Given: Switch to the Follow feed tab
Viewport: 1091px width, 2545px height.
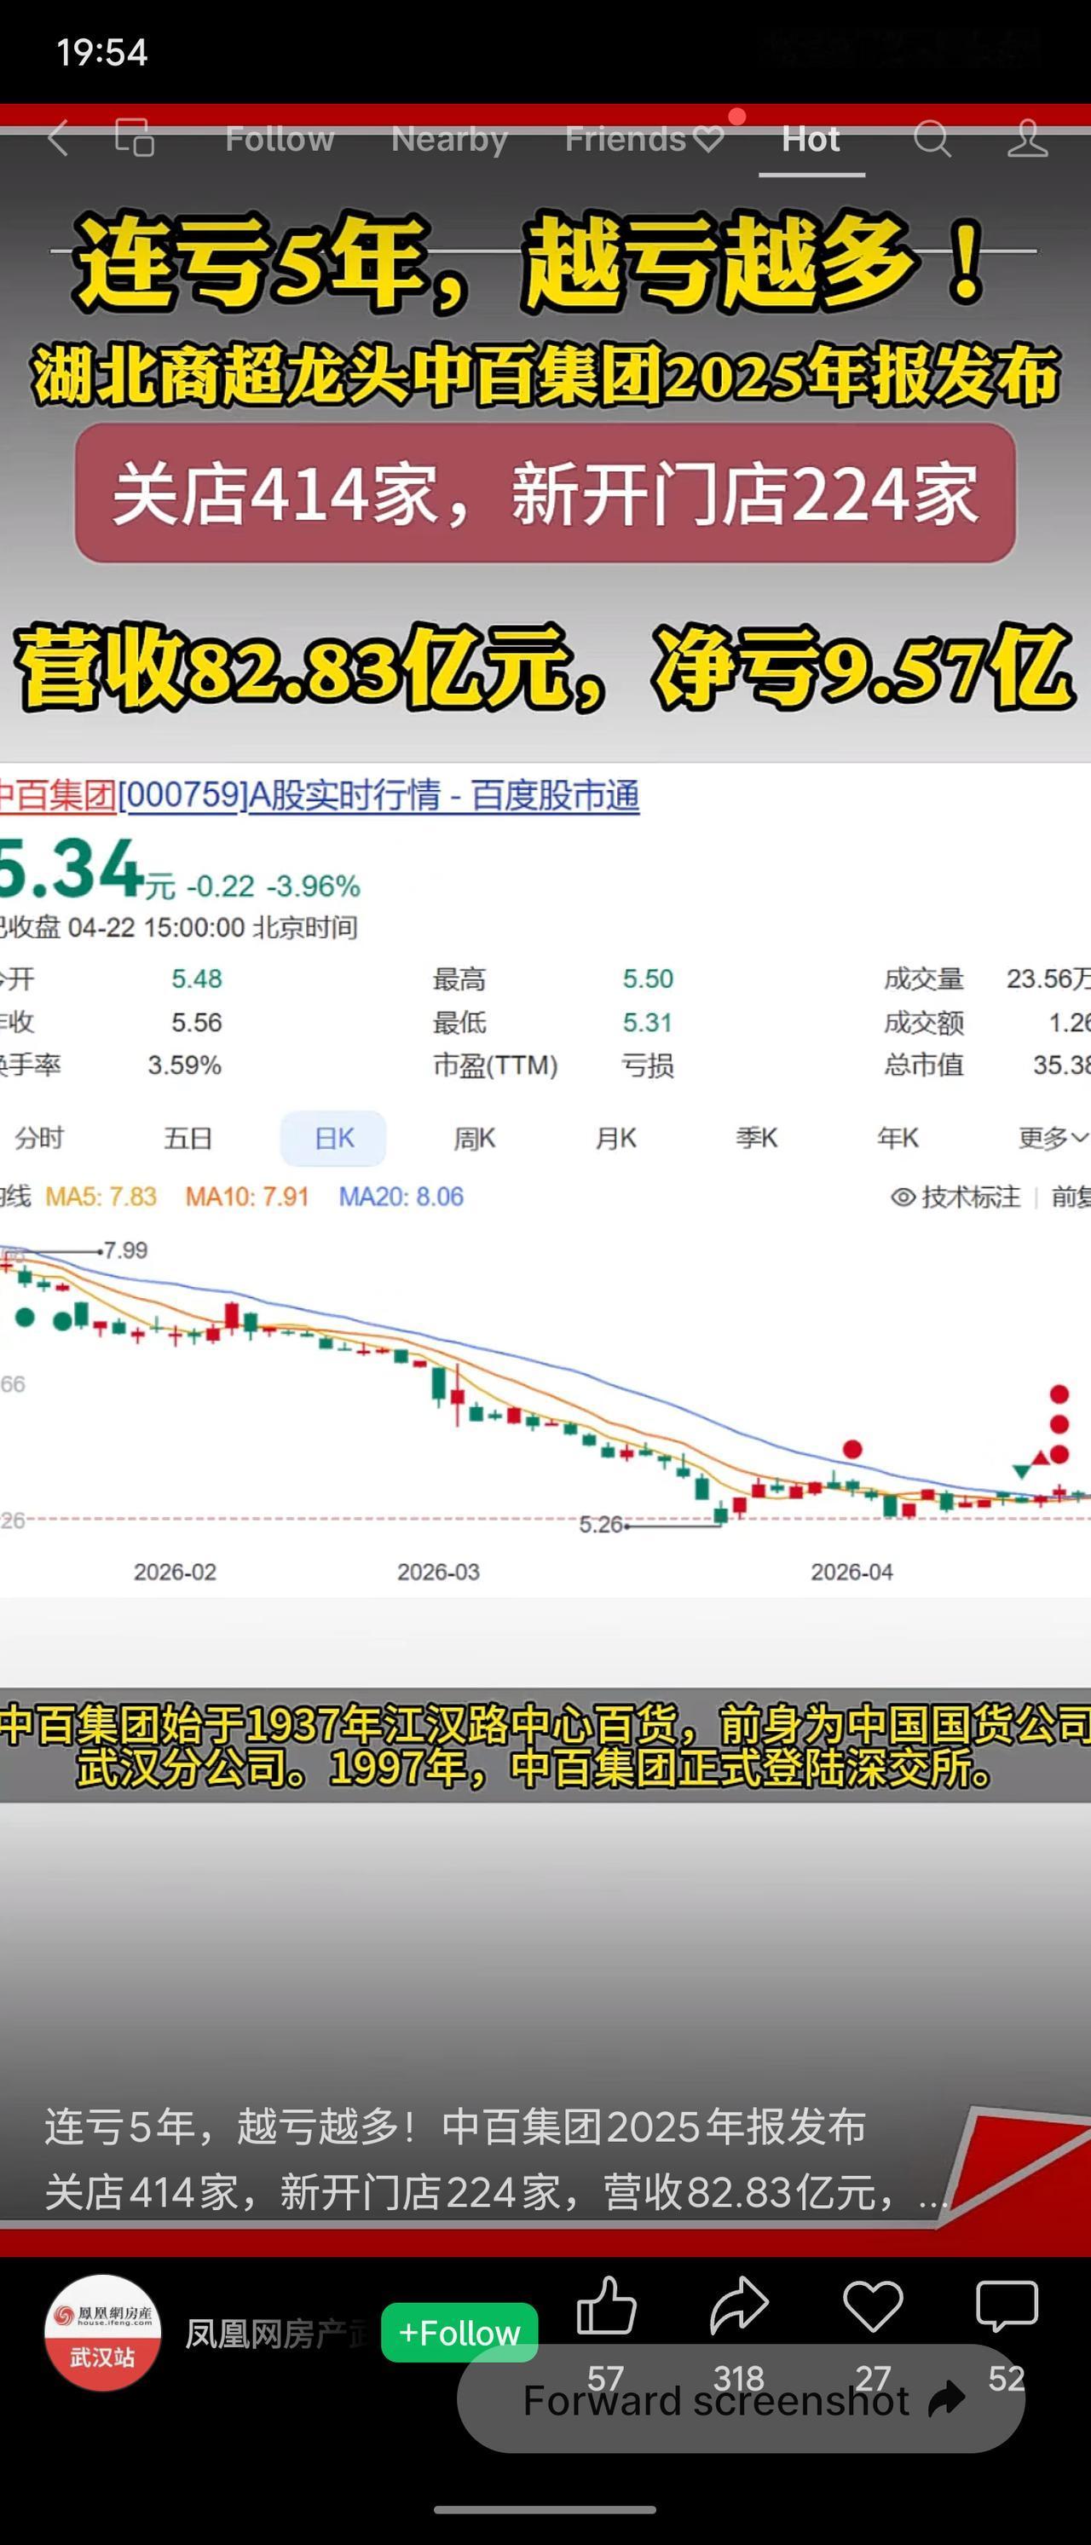Looking at the screenshot, I should [280, 139].
